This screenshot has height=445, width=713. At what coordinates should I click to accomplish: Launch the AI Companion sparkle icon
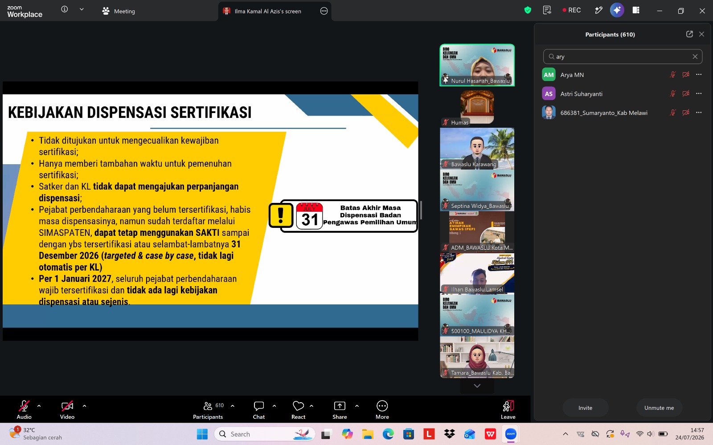[x=617, y=10]
